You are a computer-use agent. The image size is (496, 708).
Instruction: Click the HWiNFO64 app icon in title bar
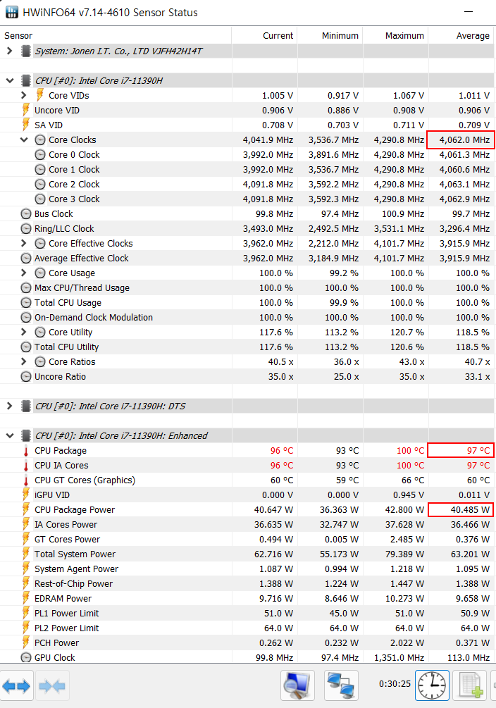(11, 12)
